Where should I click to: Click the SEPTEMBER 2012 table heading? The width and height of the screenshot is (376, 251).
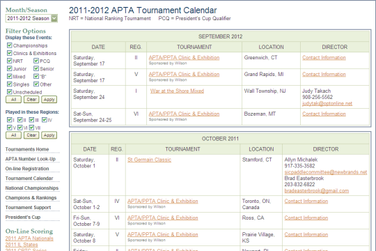220,36
